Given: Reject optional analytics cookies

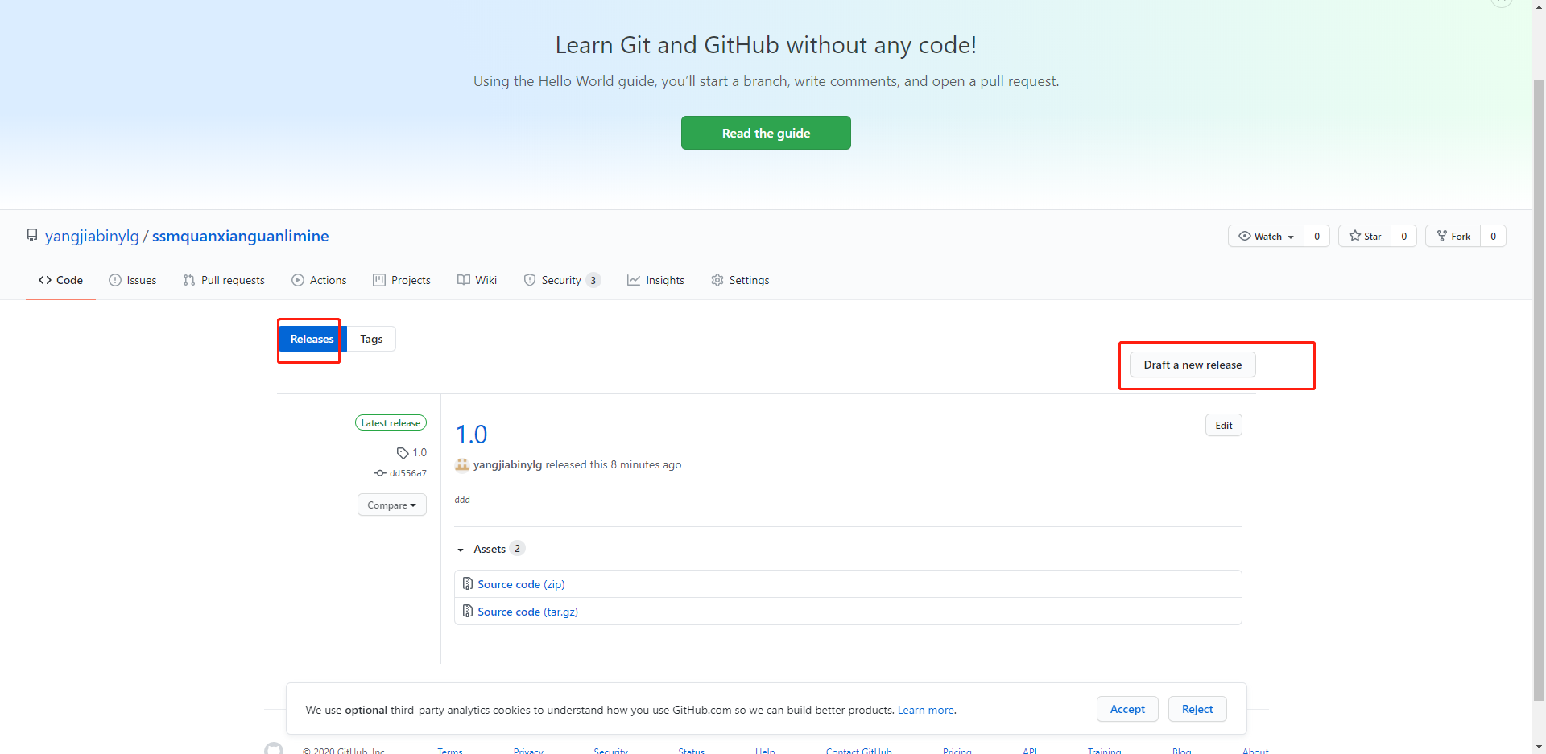Looking at the screenshot, I should 1197,709.
